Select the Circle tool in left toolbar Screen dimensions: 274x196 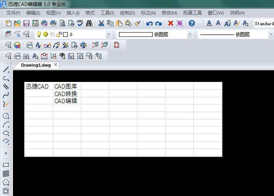tap(6, 116)
